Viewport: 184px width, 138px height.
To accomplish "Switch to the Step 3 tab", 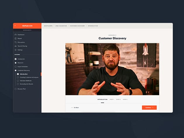I will [125, 99].
